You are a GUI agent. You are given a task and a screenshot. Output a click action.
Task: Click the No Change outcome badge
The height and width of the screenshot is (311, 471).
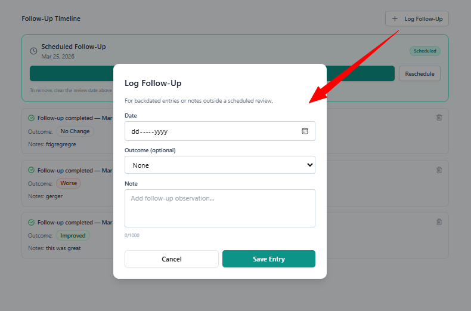click(x=75, y=131)
